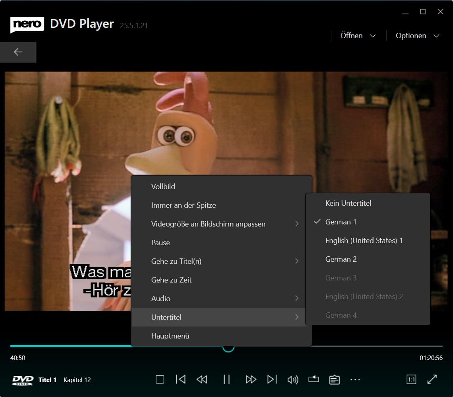
Task: Select Kein Untertitel option
Action: click(x=368, y=203)
